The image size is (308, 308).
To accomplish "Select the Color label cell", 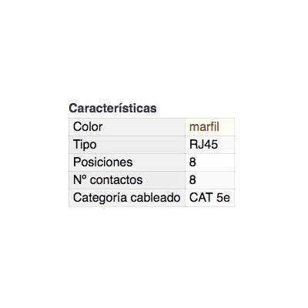I will pyautogui.click(x=127, y=127).
